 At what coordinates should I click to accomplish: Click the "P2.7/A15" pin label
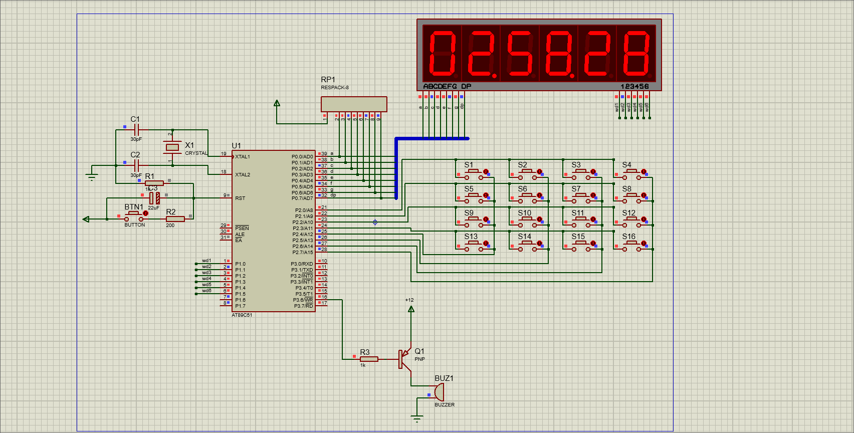[x=303, y=253]
